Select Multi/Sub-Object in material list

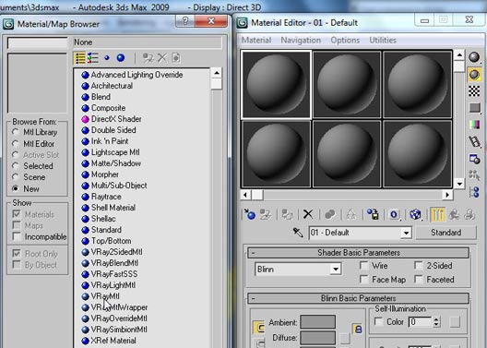point(119,186)
